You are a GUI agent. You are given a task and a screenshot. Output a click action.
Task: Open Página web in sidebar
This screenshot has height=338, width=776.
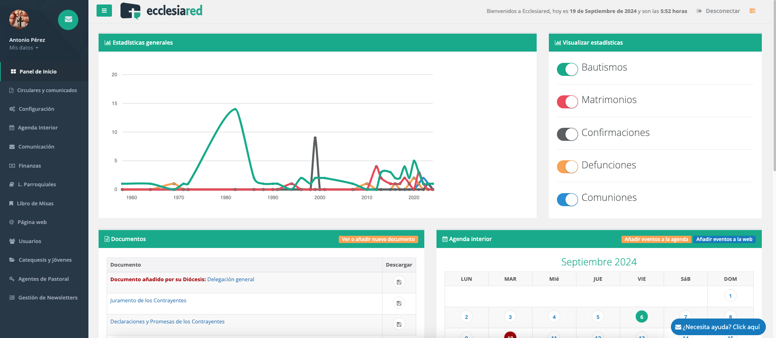coord(44,222)
